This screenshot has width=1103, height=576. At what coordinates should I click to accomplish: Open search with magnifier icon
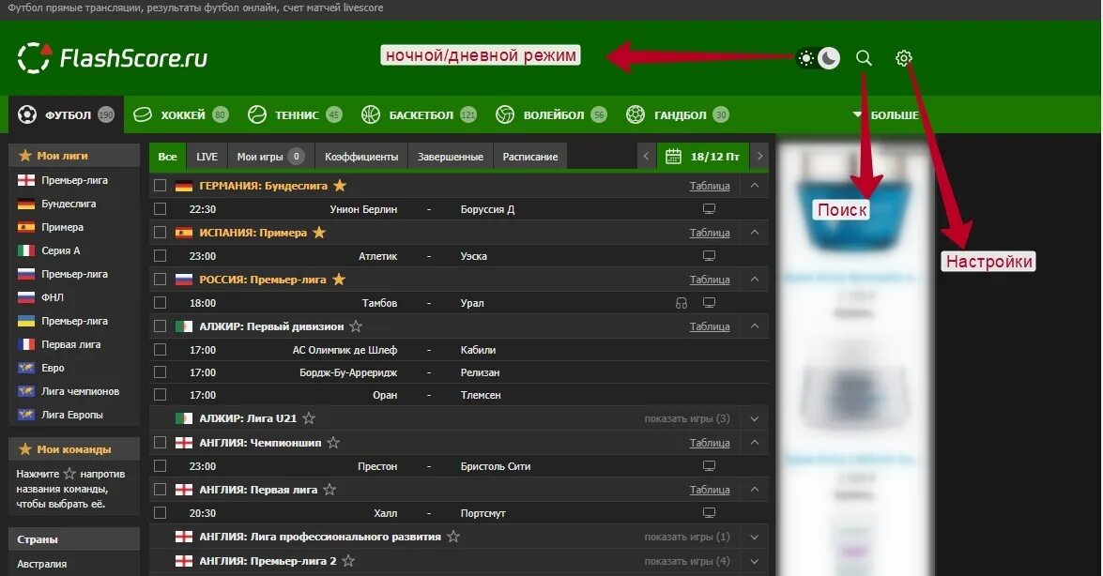[x=864, y=57]
